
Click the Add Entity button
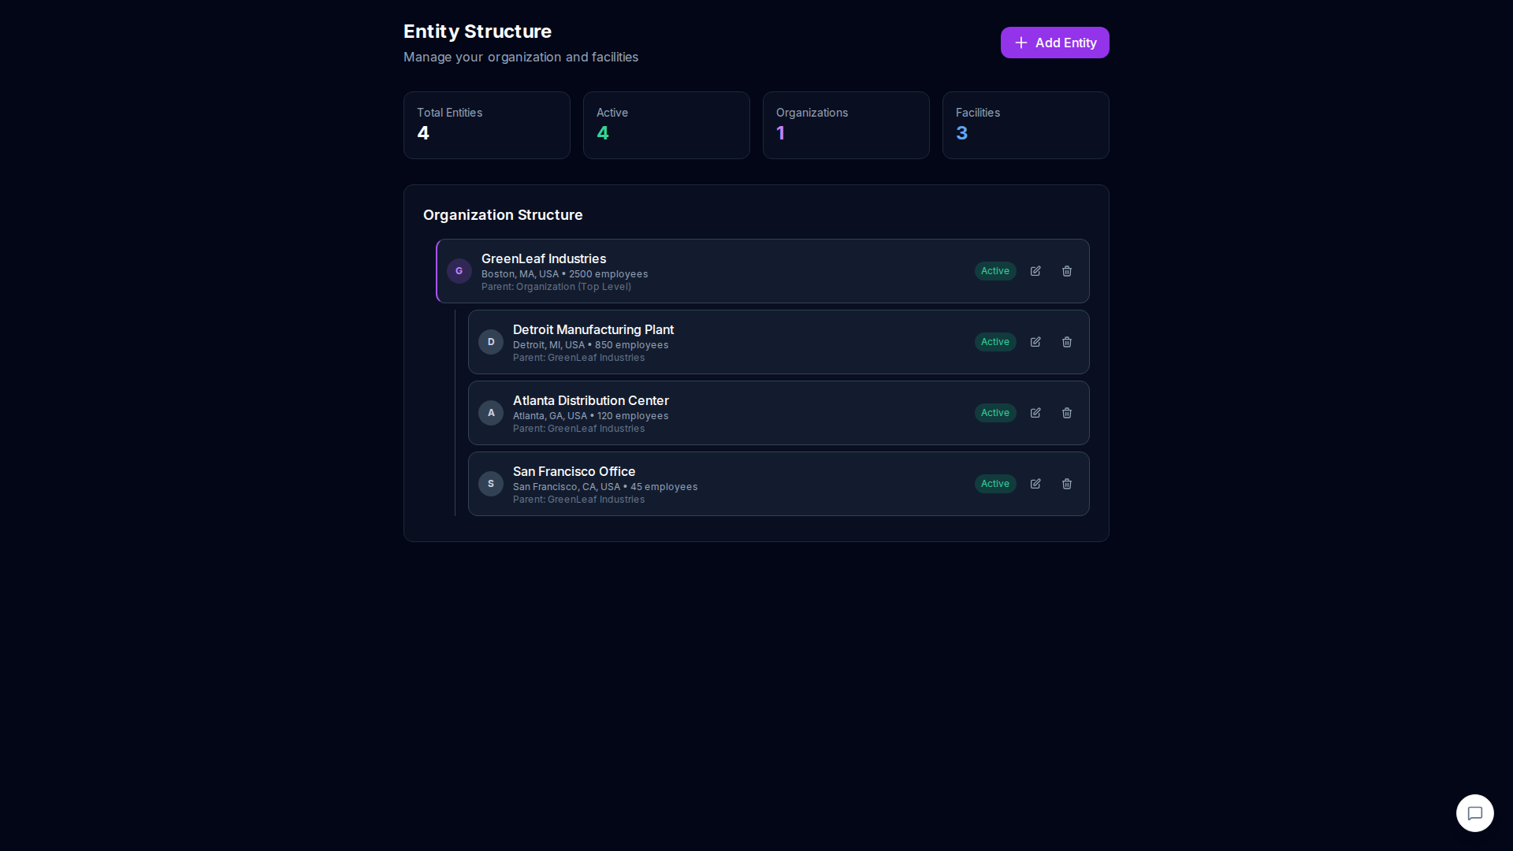(1054, 43)
